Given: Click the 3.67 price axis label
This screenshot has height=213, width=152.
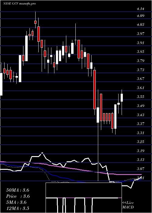Looking at the screenshot, I should click(140, 79).
